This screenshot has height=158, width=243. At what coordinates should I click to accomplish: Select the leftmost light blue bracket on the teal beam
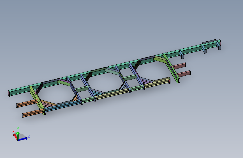pyautogui.click(x=182, y=55)
